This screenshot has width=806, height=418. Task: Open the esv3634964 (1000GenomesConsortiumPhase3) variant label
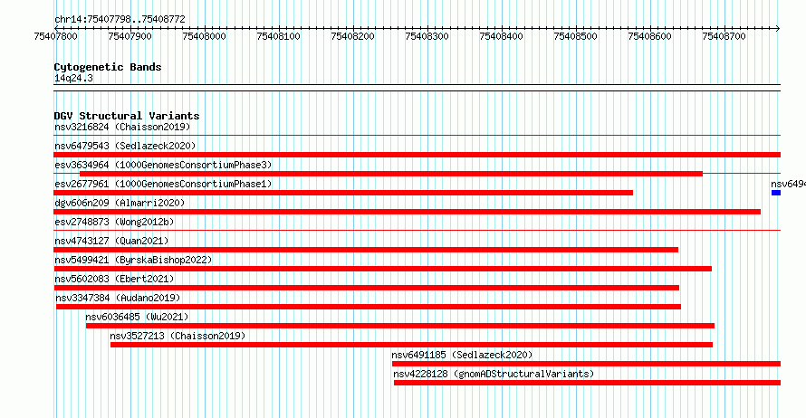[163, 165]
